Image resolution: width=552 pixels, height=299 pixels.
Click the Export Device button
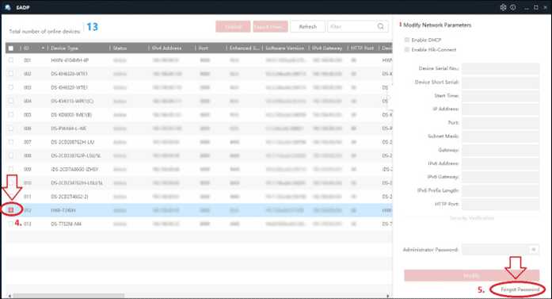270,26
